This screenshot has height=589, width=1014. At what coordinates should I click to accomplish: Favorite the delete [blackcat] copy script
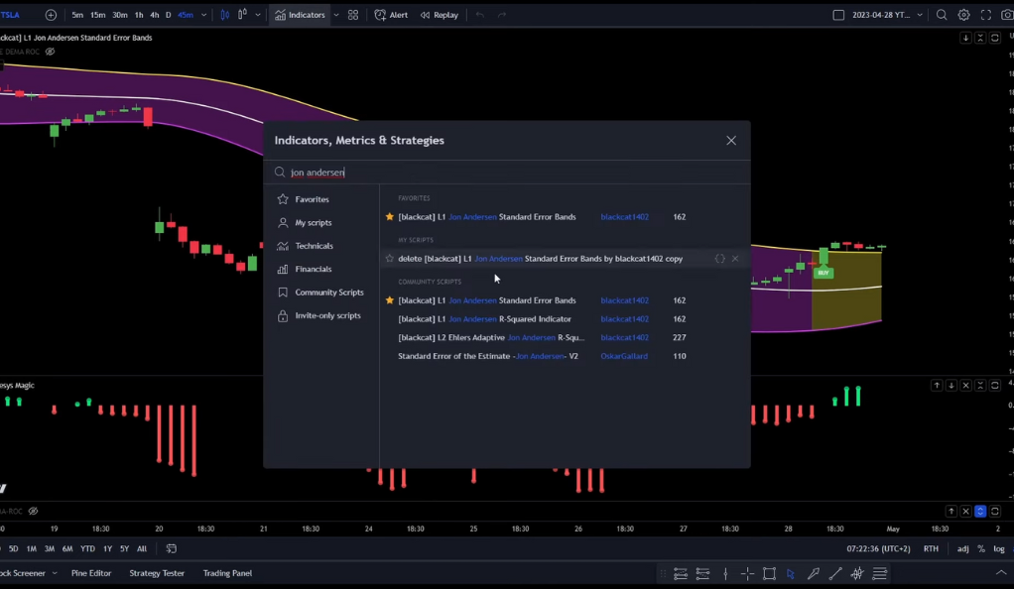pyautogui.click(x=389, y=259)
